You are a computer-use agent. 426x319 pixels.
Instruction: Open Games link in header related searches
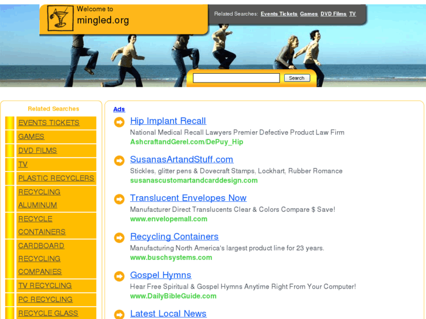[x=309, y=14]
